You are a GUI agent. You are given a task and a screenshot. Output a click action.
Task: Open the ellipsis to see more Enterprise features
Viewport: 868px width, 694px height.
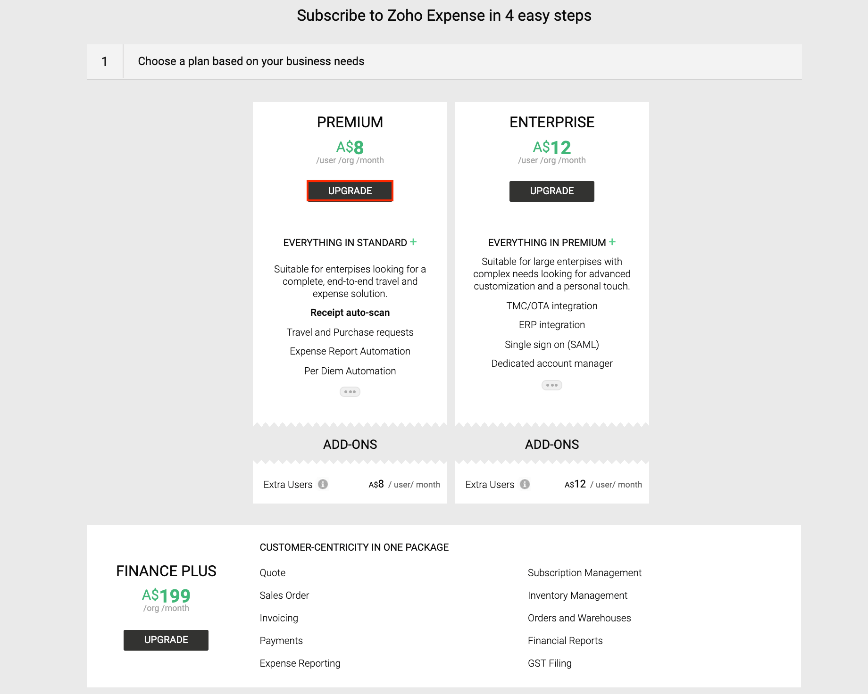coord(551,385)
